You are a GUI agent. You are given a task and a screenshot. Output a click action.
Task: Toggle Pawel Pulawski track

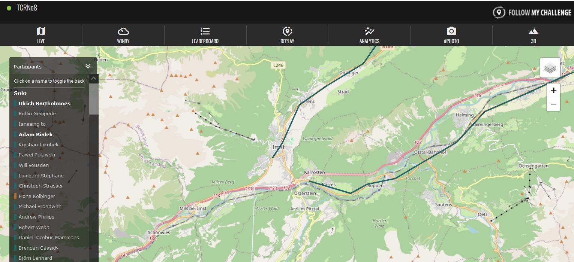37,155
